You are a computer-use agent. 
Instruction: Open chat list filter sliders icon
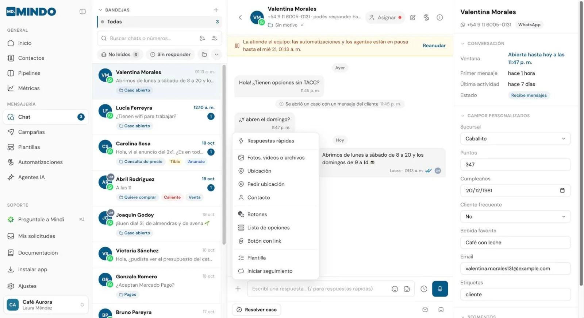(x=215, y=38)
